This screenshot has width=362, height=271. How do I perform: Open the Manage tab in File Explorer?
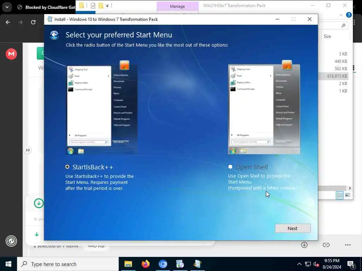tap(177, 6)
